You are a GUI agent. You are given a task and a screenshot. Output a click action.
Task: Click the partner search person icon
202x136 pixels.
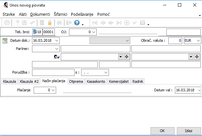56,57
